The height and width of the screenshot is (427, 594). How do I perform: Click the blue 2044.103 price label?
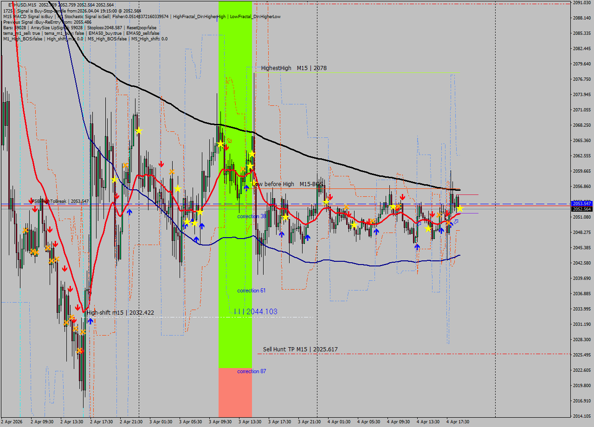tap(261, 311)
